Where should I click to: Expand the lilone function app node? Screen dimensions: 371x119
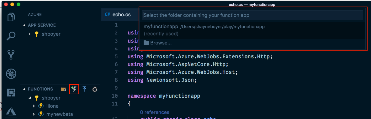pyautogui.click(x=34, y=106)
